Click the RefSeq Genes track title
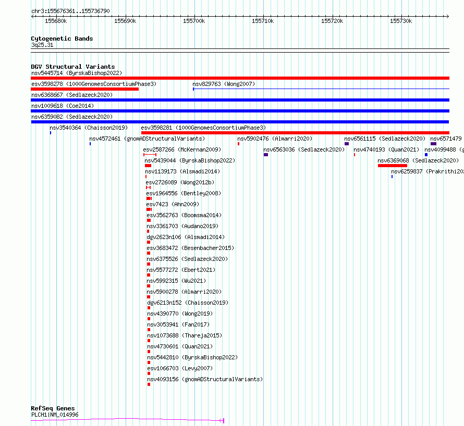464x426 pixels. point(53,409)
